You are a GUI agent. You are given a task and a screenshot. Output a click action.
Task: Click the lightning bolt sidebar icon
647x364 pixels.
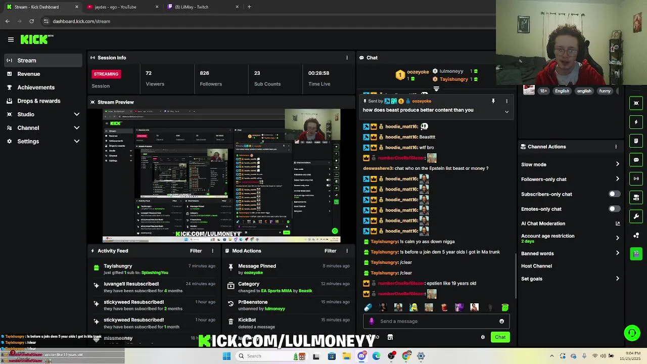pos(636,122)
